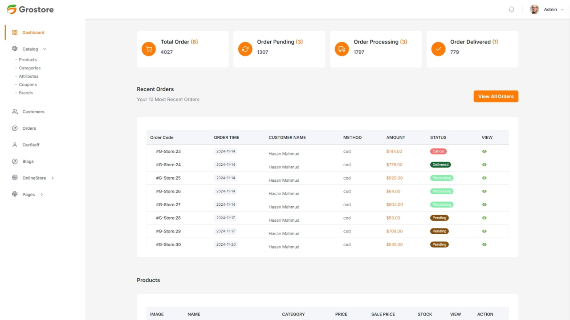The image size is (570, 320).
Task: Click the Pages sidebar icon
Action: click(x=15, y=194)
